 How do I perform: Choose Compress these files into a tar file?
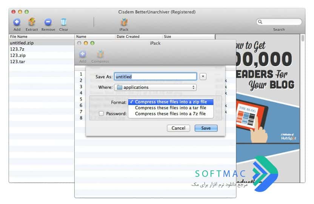(x=171, y=108)
